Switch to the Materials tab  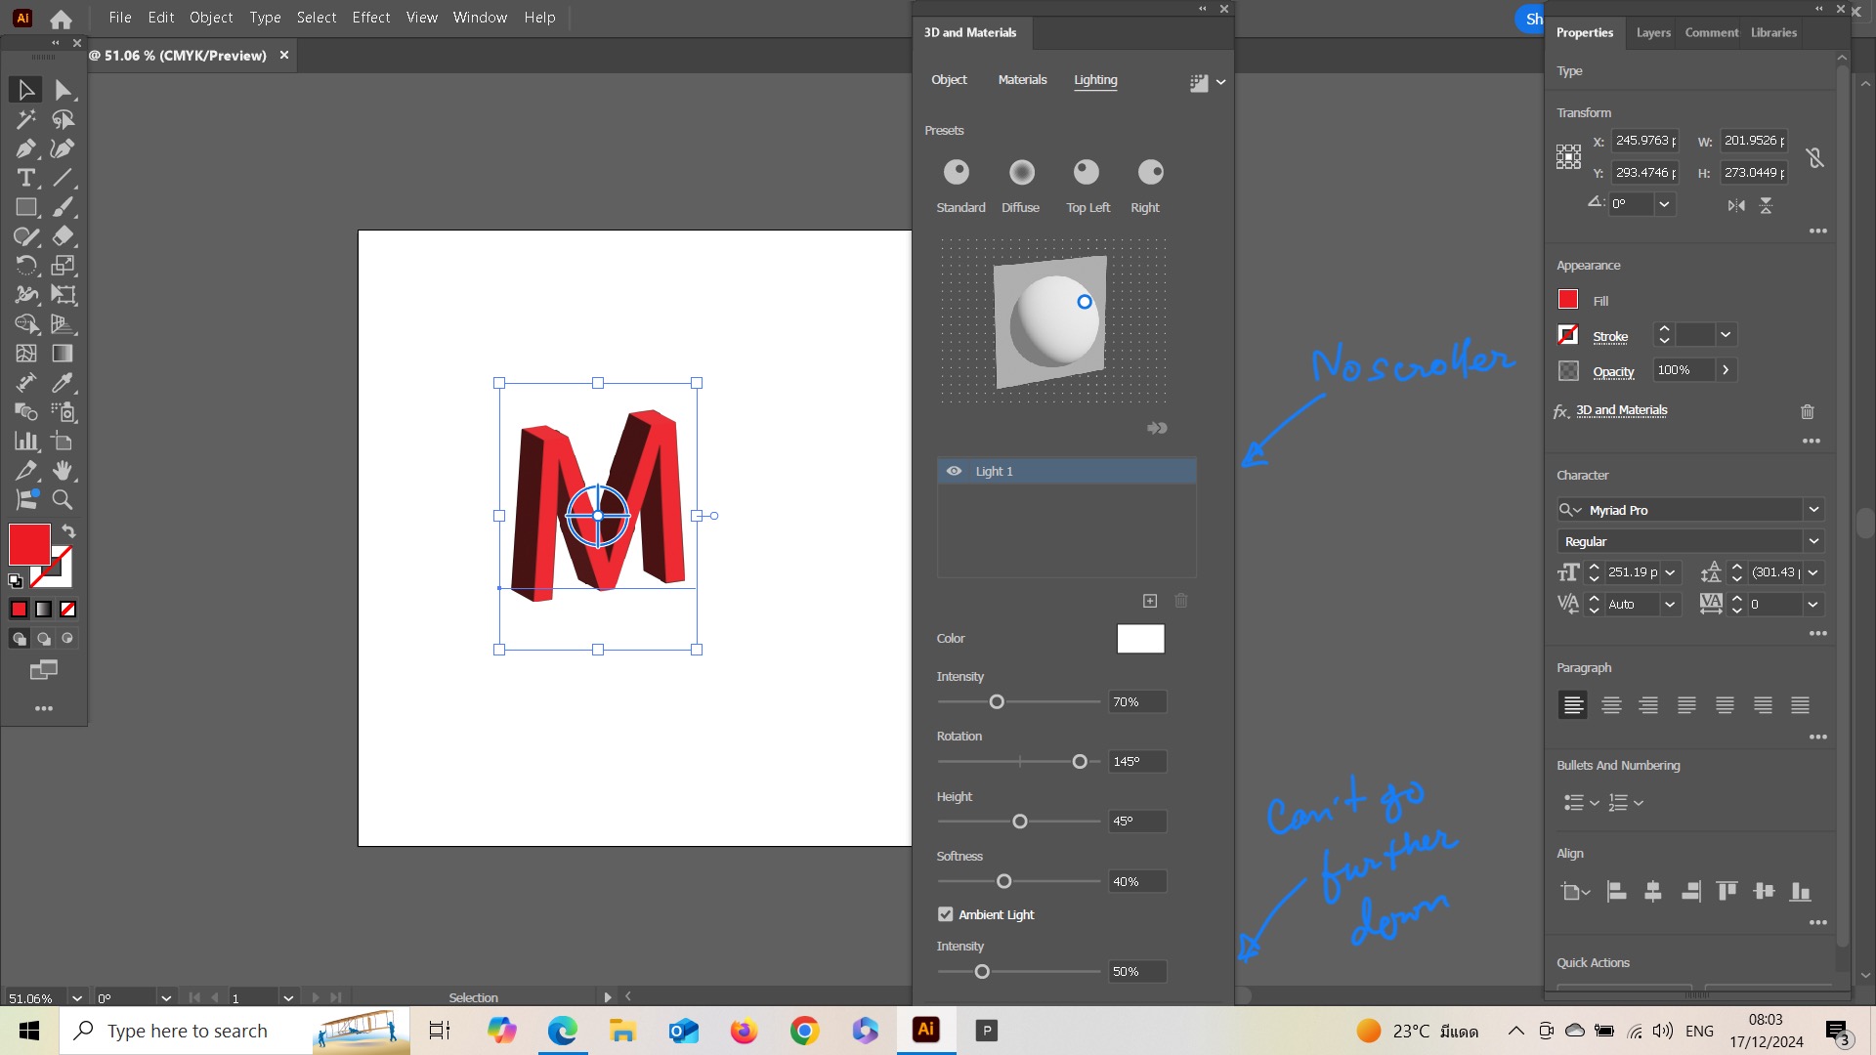tap(1022, 79)
